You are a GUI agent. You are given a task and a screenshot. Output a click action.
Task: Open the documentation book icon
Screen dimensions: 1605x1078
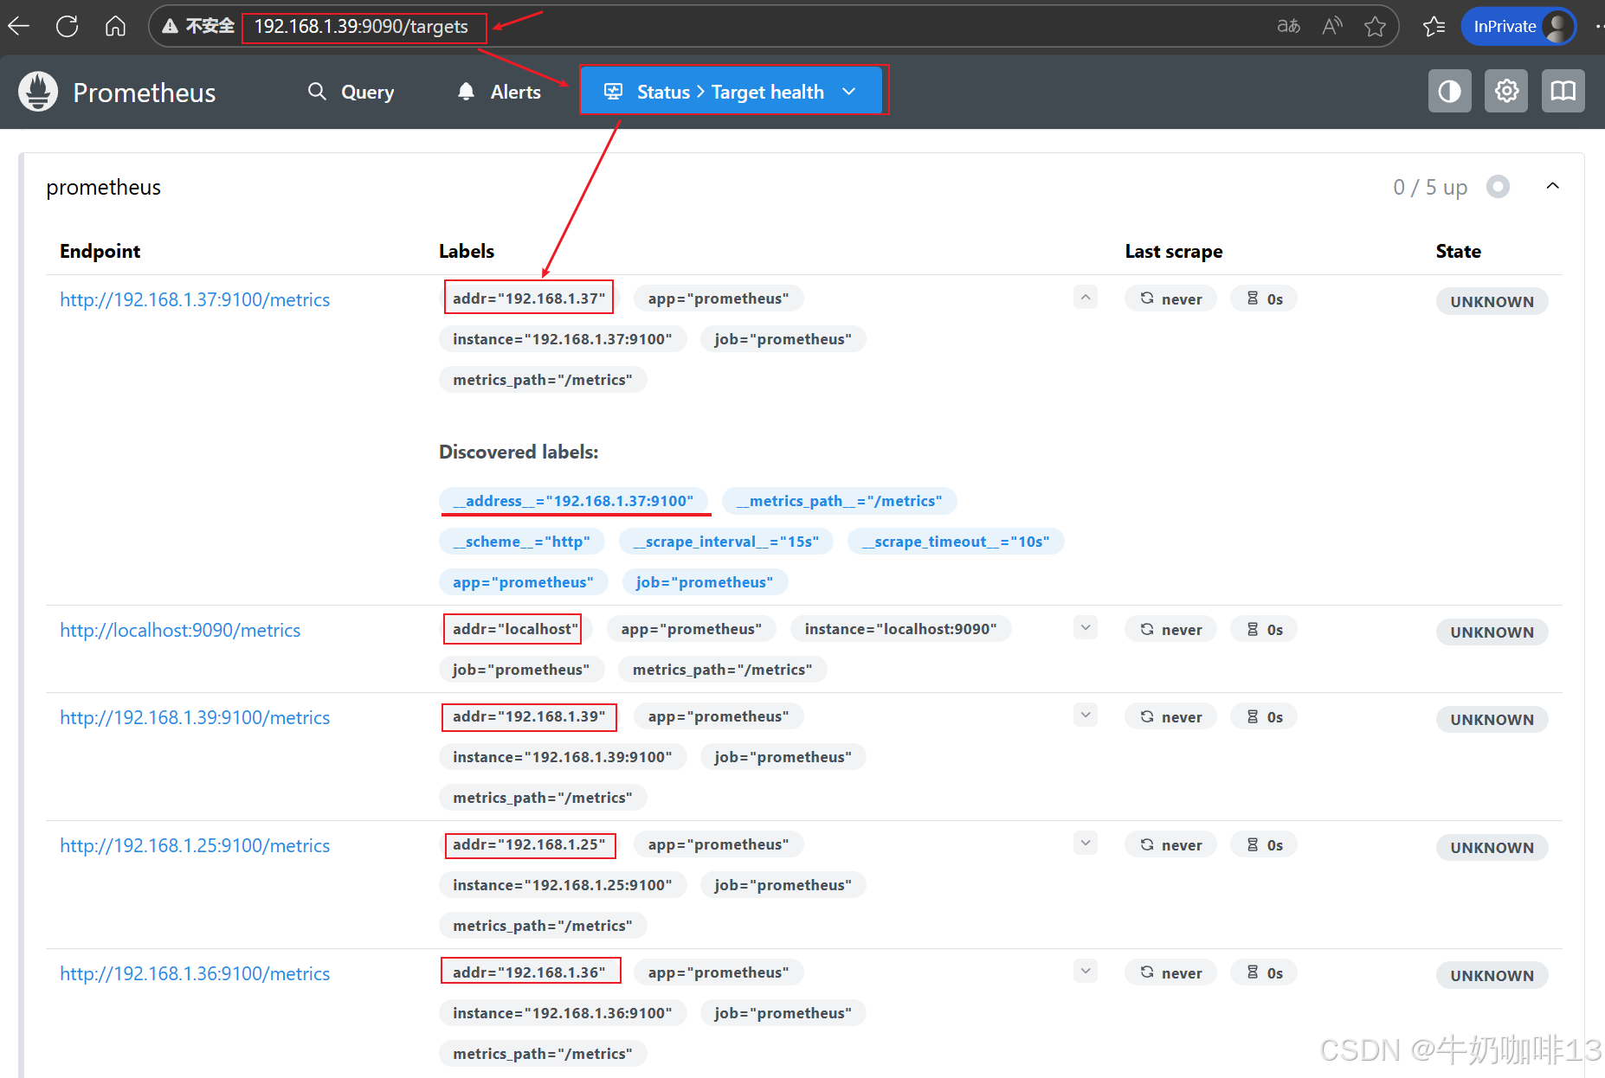pos(1563,91)
